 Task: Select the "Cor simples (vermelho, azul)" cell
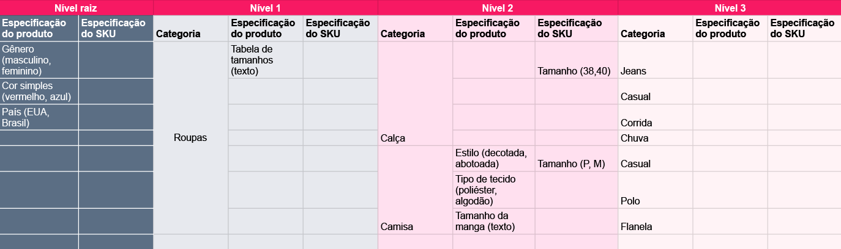pos(39,92)
